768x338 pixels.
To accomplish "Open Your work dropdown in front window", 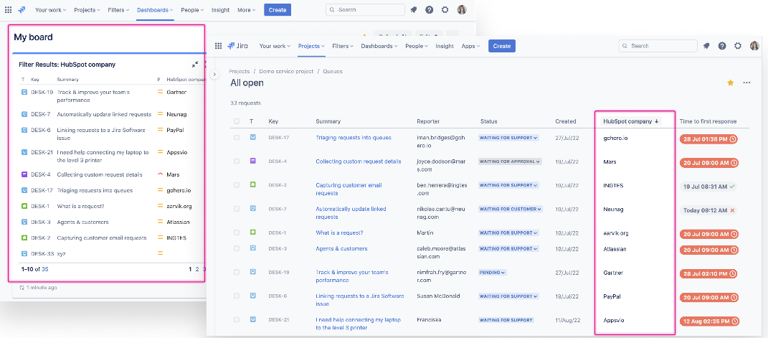I will pos(275,45).
